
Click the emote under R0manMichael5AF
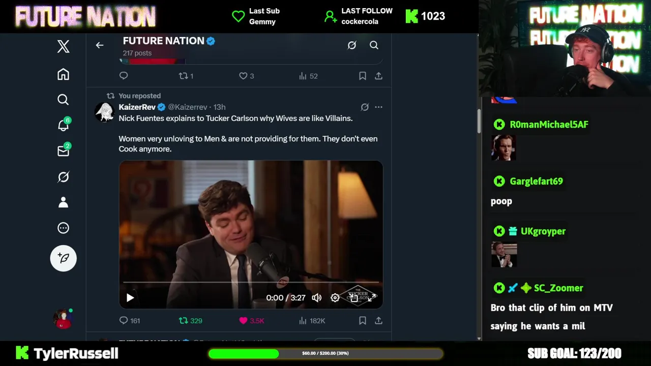coord(504,148)
